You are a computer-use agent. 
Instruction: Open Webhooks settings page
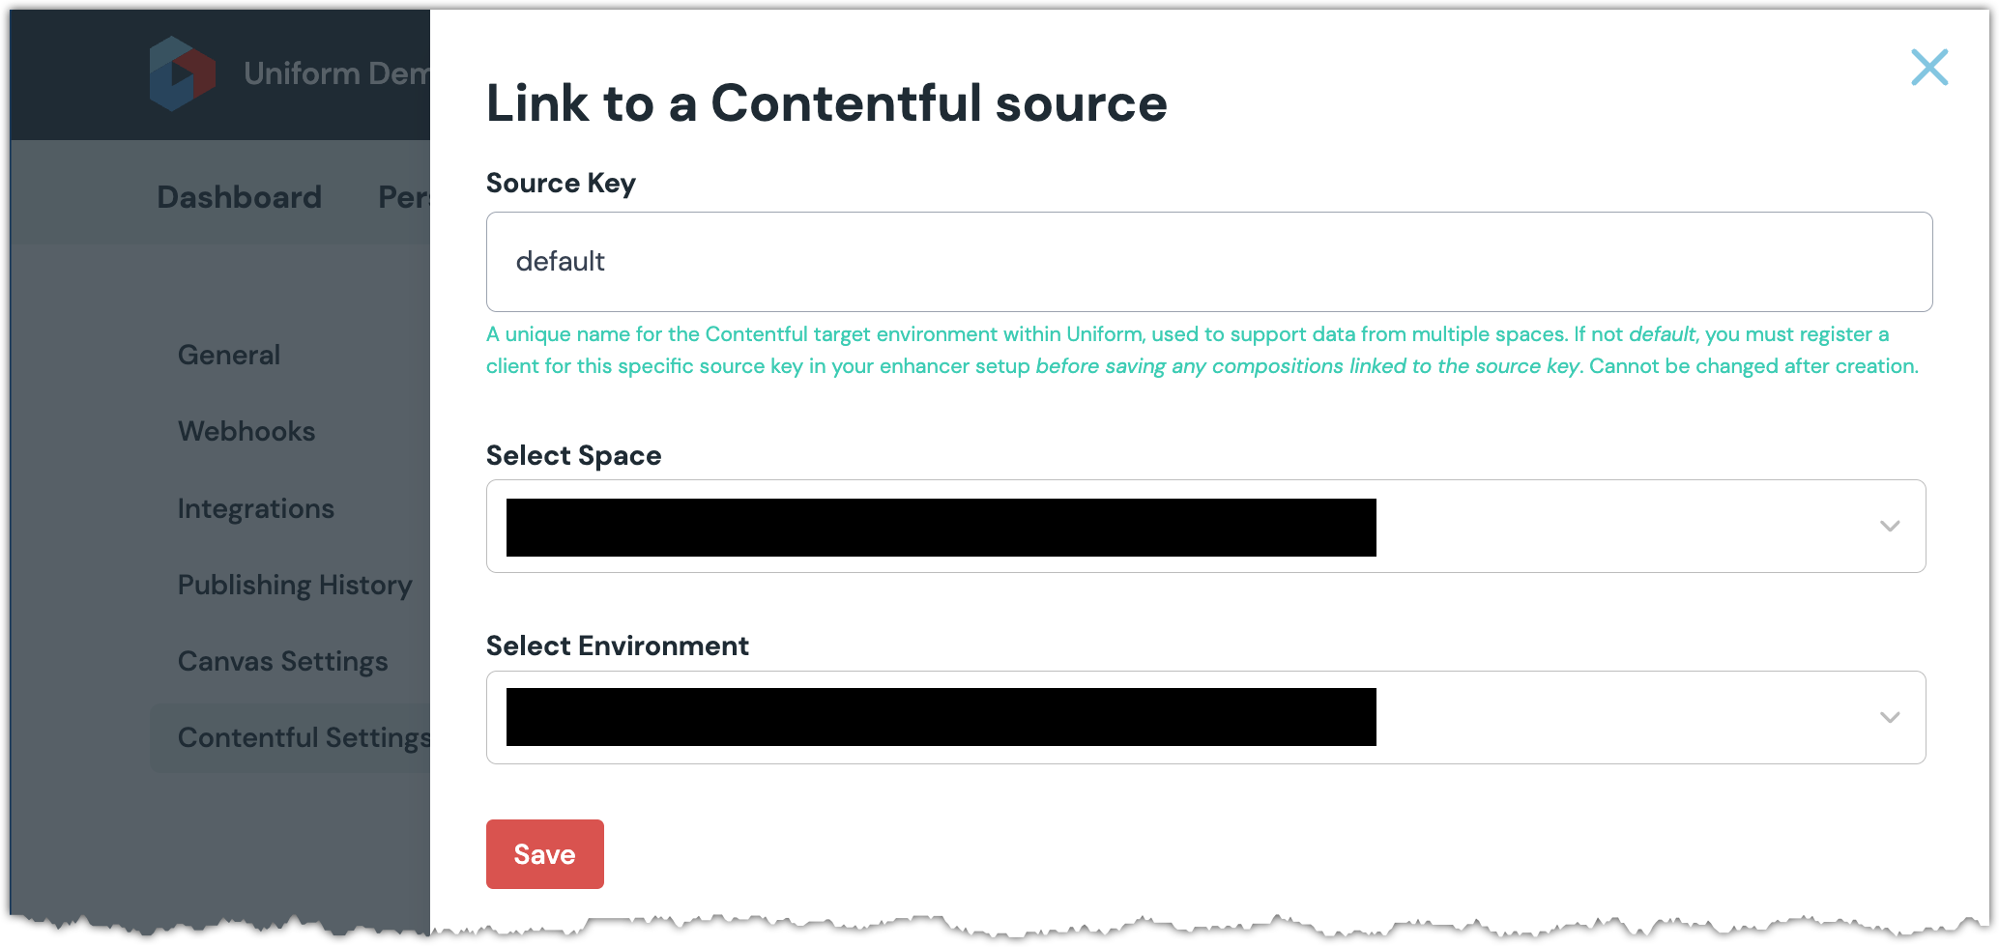coord(246,431)
